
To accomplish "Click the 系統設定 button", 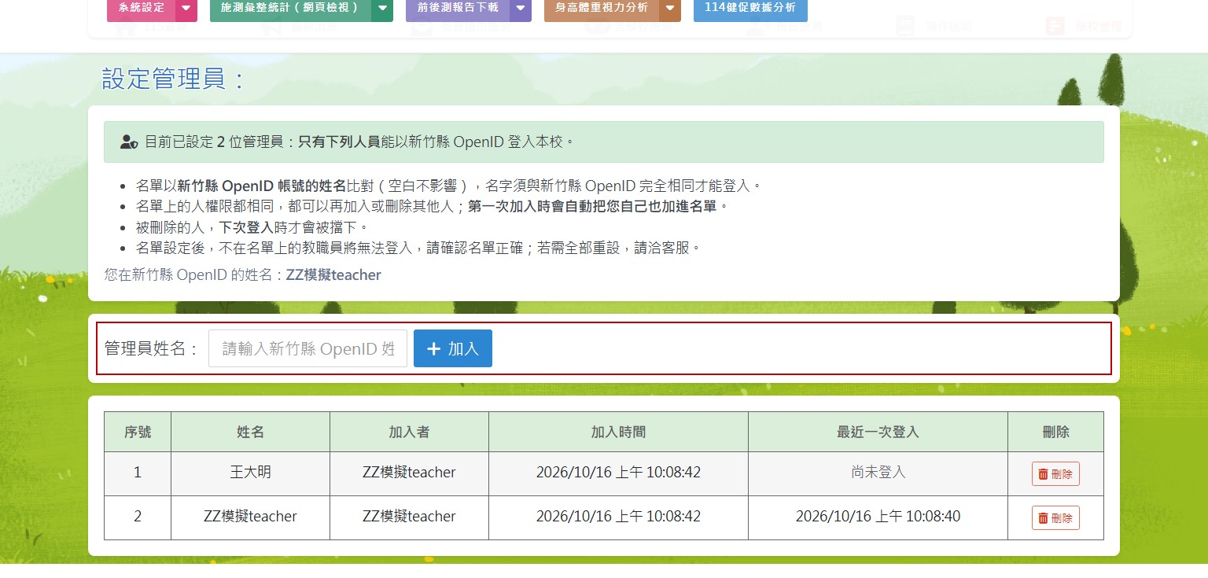I will pos(141,9).
